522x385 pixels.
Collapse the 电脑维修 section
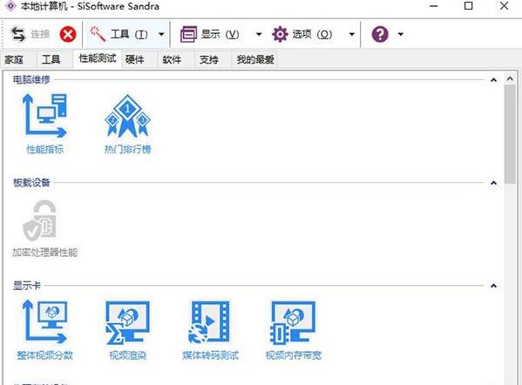click(494, 80)
